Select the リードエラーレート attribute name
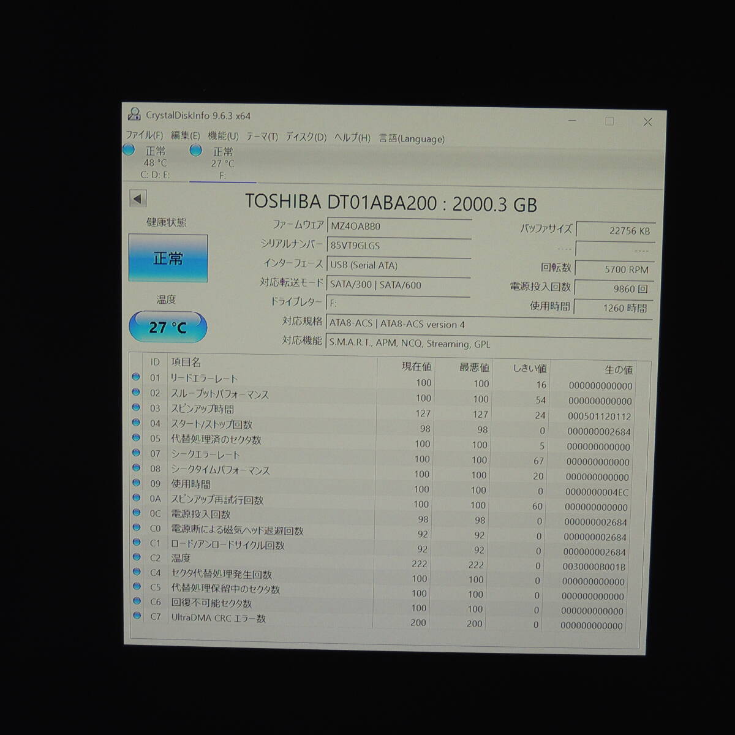 [x=204, y=379]
